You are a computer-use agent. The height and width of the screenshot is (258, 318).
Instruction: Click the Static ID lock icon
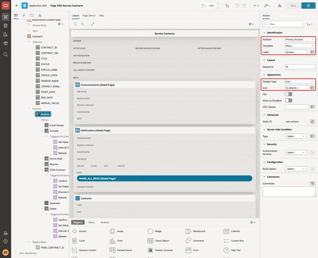(x=312, y=122)
